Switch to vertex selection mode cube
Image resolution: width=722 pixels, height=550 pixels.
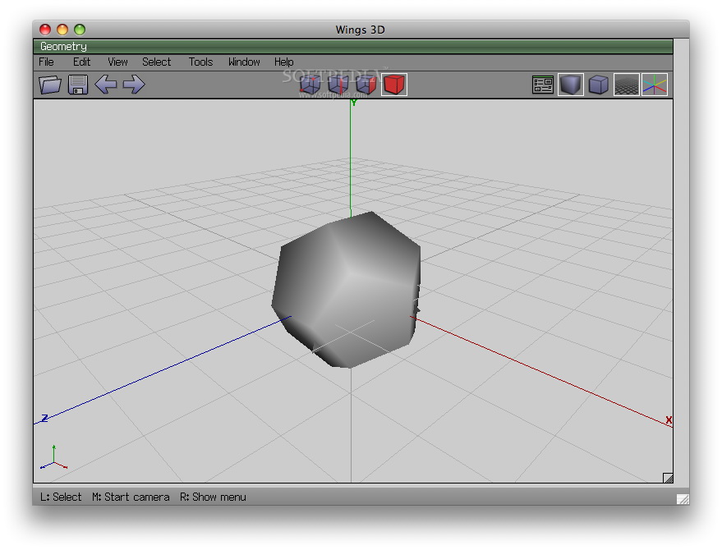310,84
